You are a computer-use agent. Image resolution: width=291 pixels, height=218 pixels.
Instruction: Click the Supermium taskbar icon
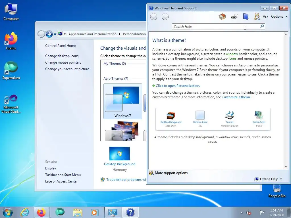(x=60, y=212)
